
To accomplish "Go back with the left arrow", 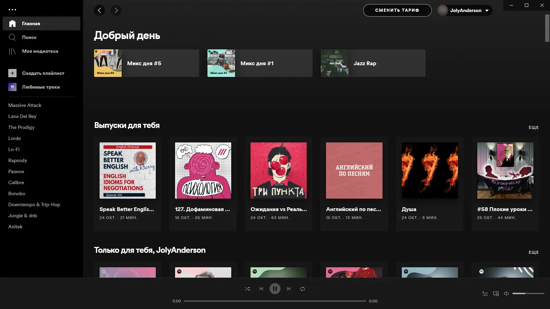I will click(x=100, y=10).
